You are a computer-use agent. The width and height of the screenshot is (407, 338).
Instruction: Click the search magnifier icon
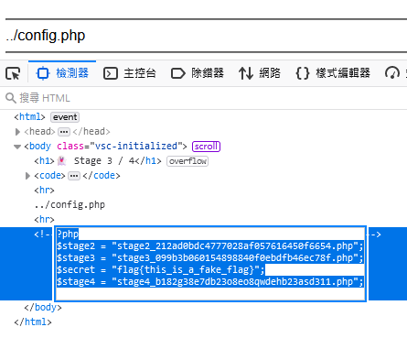(11, 98)
